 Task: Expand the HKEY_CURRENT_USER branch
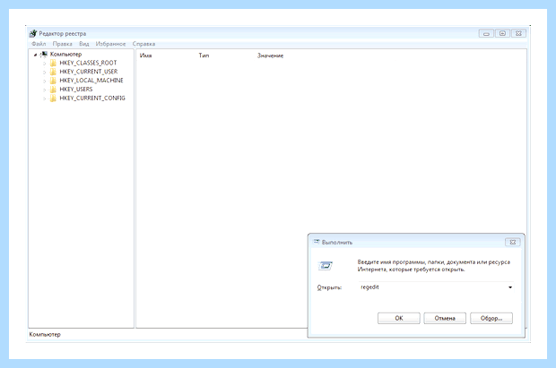(x=44, y=73)
